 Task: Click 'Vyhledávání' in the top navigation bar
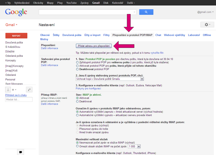22,3
